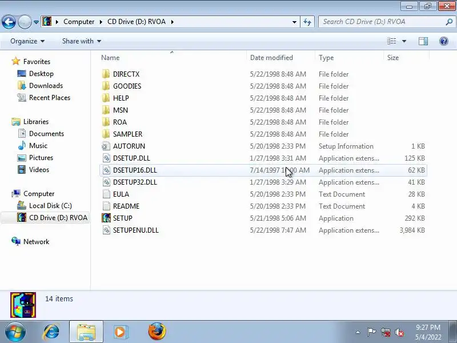Open the Pictures library
Viewport: 457px width, 343px height.
click(41, 157)
